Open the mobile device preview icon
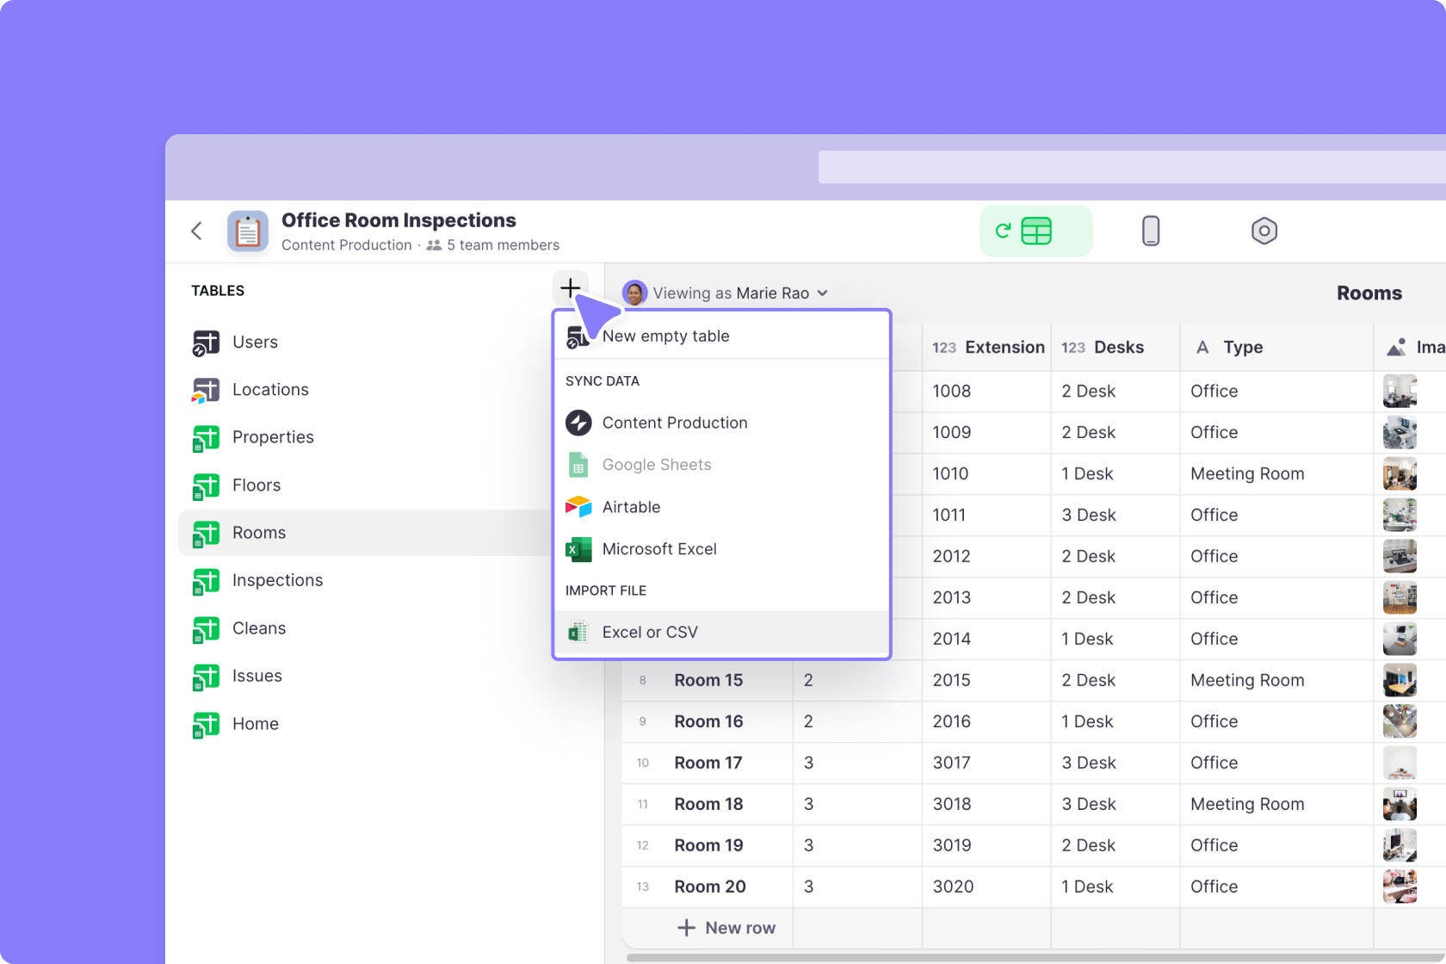 click(x=1152, y=231)
